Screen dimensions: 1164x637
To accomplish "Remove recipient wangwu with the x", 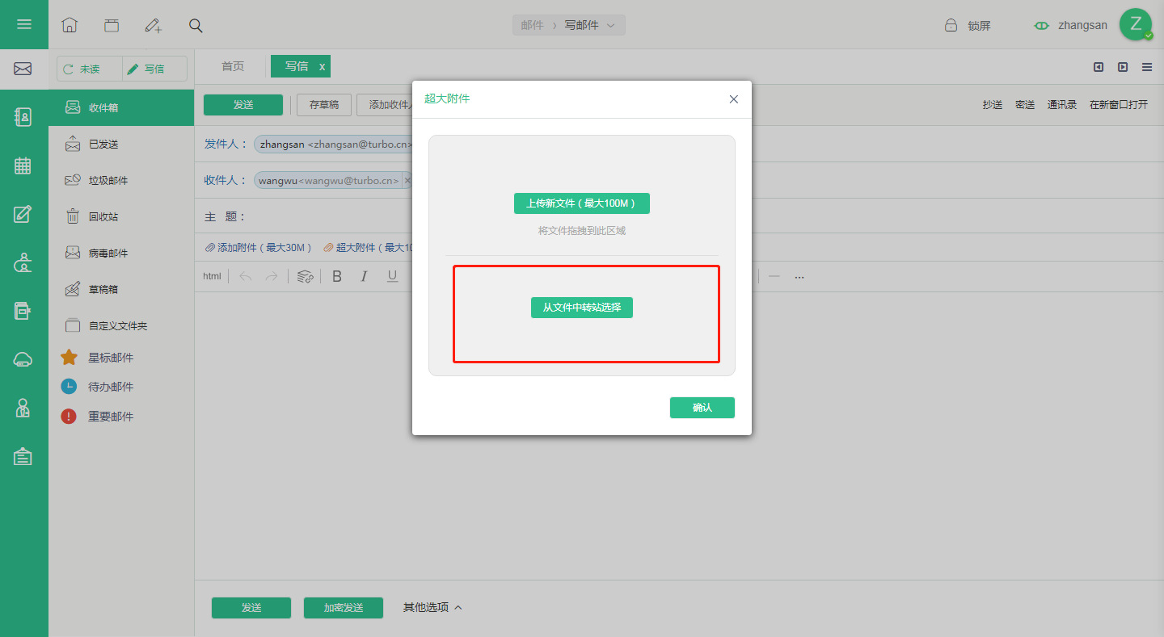I will coord(407,181).
